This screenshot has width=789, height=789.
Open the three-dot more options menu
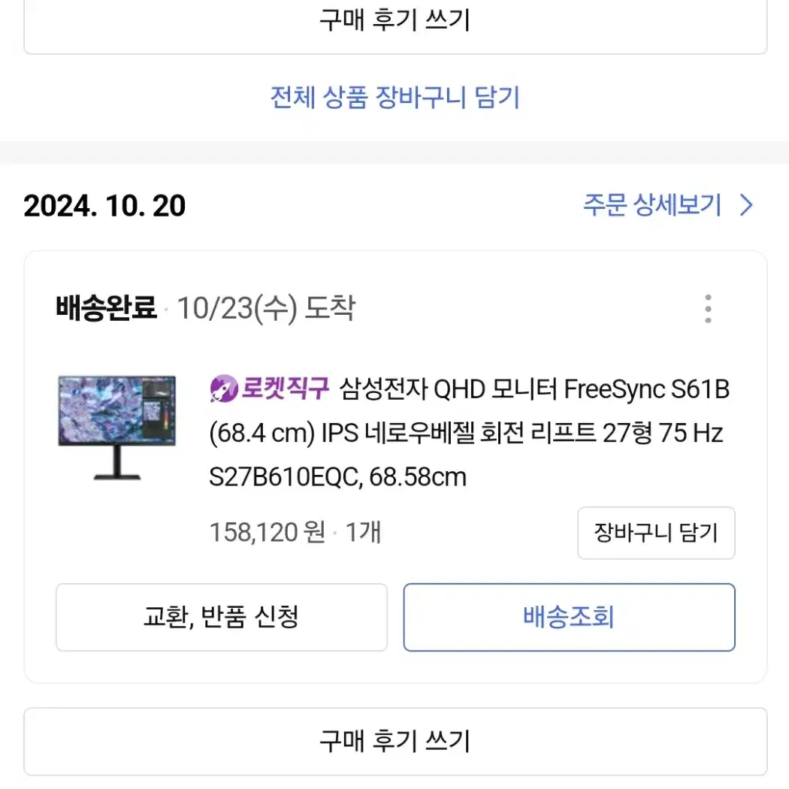tap(708, 308)
